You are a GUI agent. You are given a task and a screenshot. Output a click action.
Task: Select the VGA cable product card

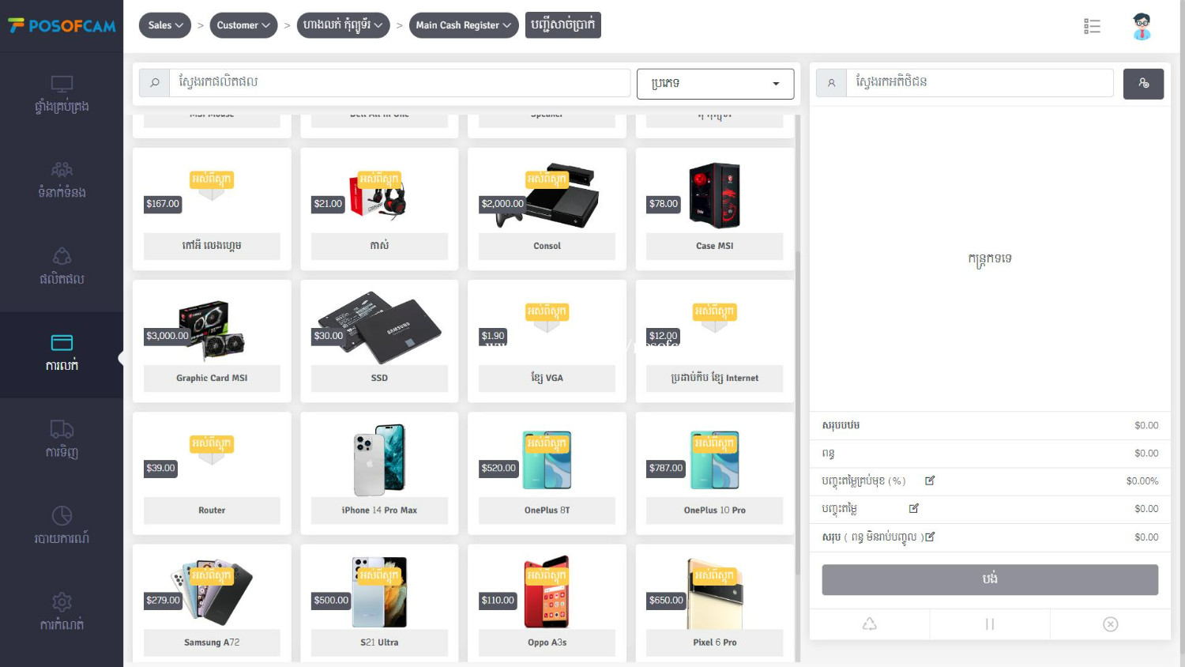click(547, 341)
